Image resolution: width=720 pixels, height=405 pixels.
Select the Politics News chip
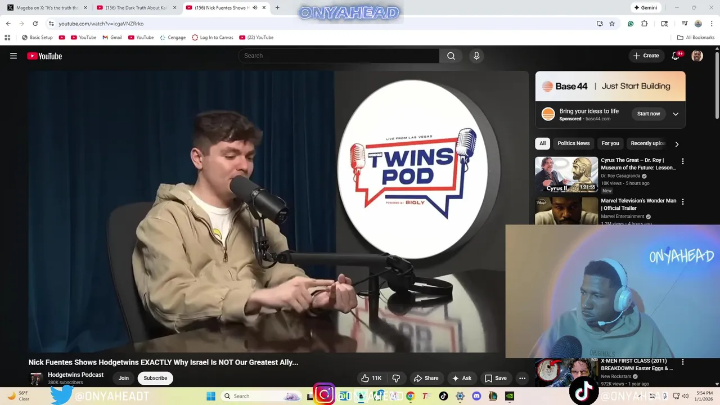[x=574, y=143]
